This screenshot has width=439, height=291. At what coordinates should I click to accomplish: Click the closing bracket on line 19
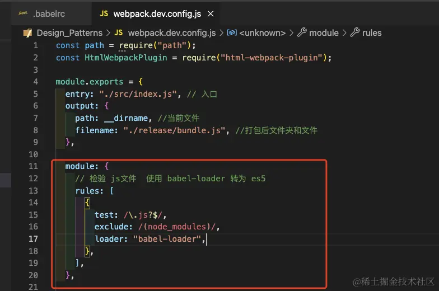[x=77, y=263]
